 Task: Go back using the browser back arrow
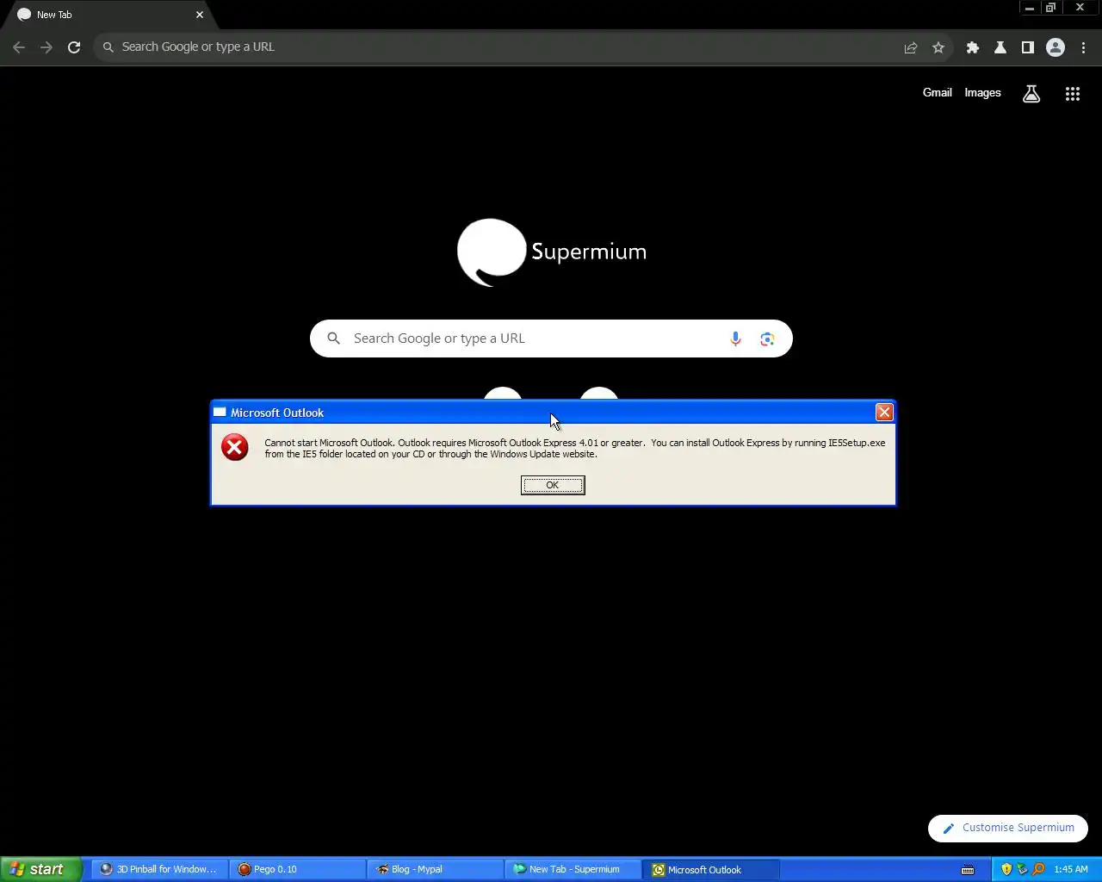point(19,47)
